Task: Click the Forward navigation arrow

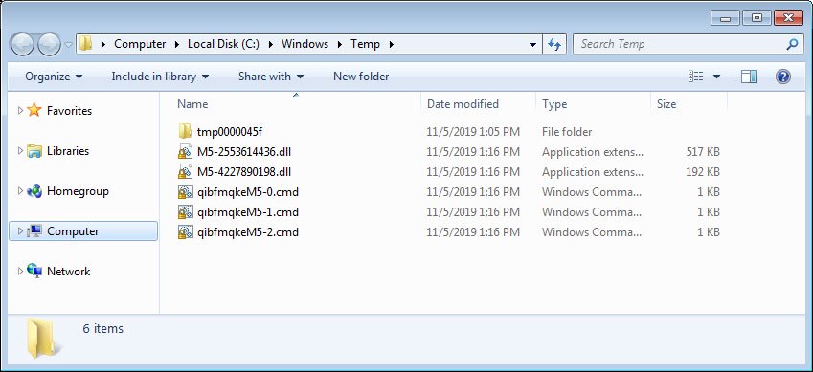Action: point(49,45)
